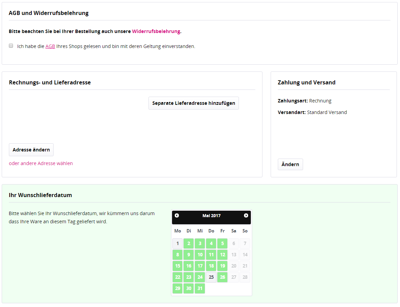This screenshot has height=307, width=400.
Task: Go to previous month in calendar
Action: click(x=177, y=215)
